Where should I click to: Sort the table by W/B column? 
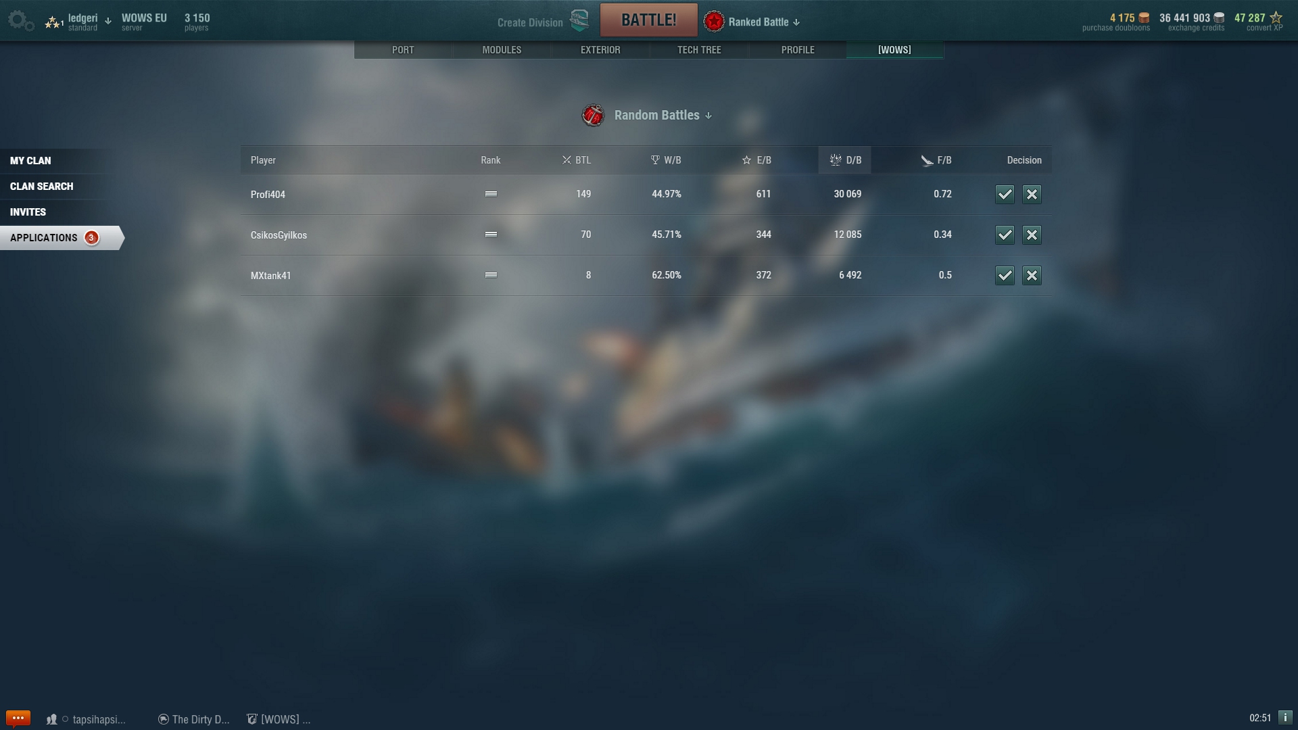666,160
